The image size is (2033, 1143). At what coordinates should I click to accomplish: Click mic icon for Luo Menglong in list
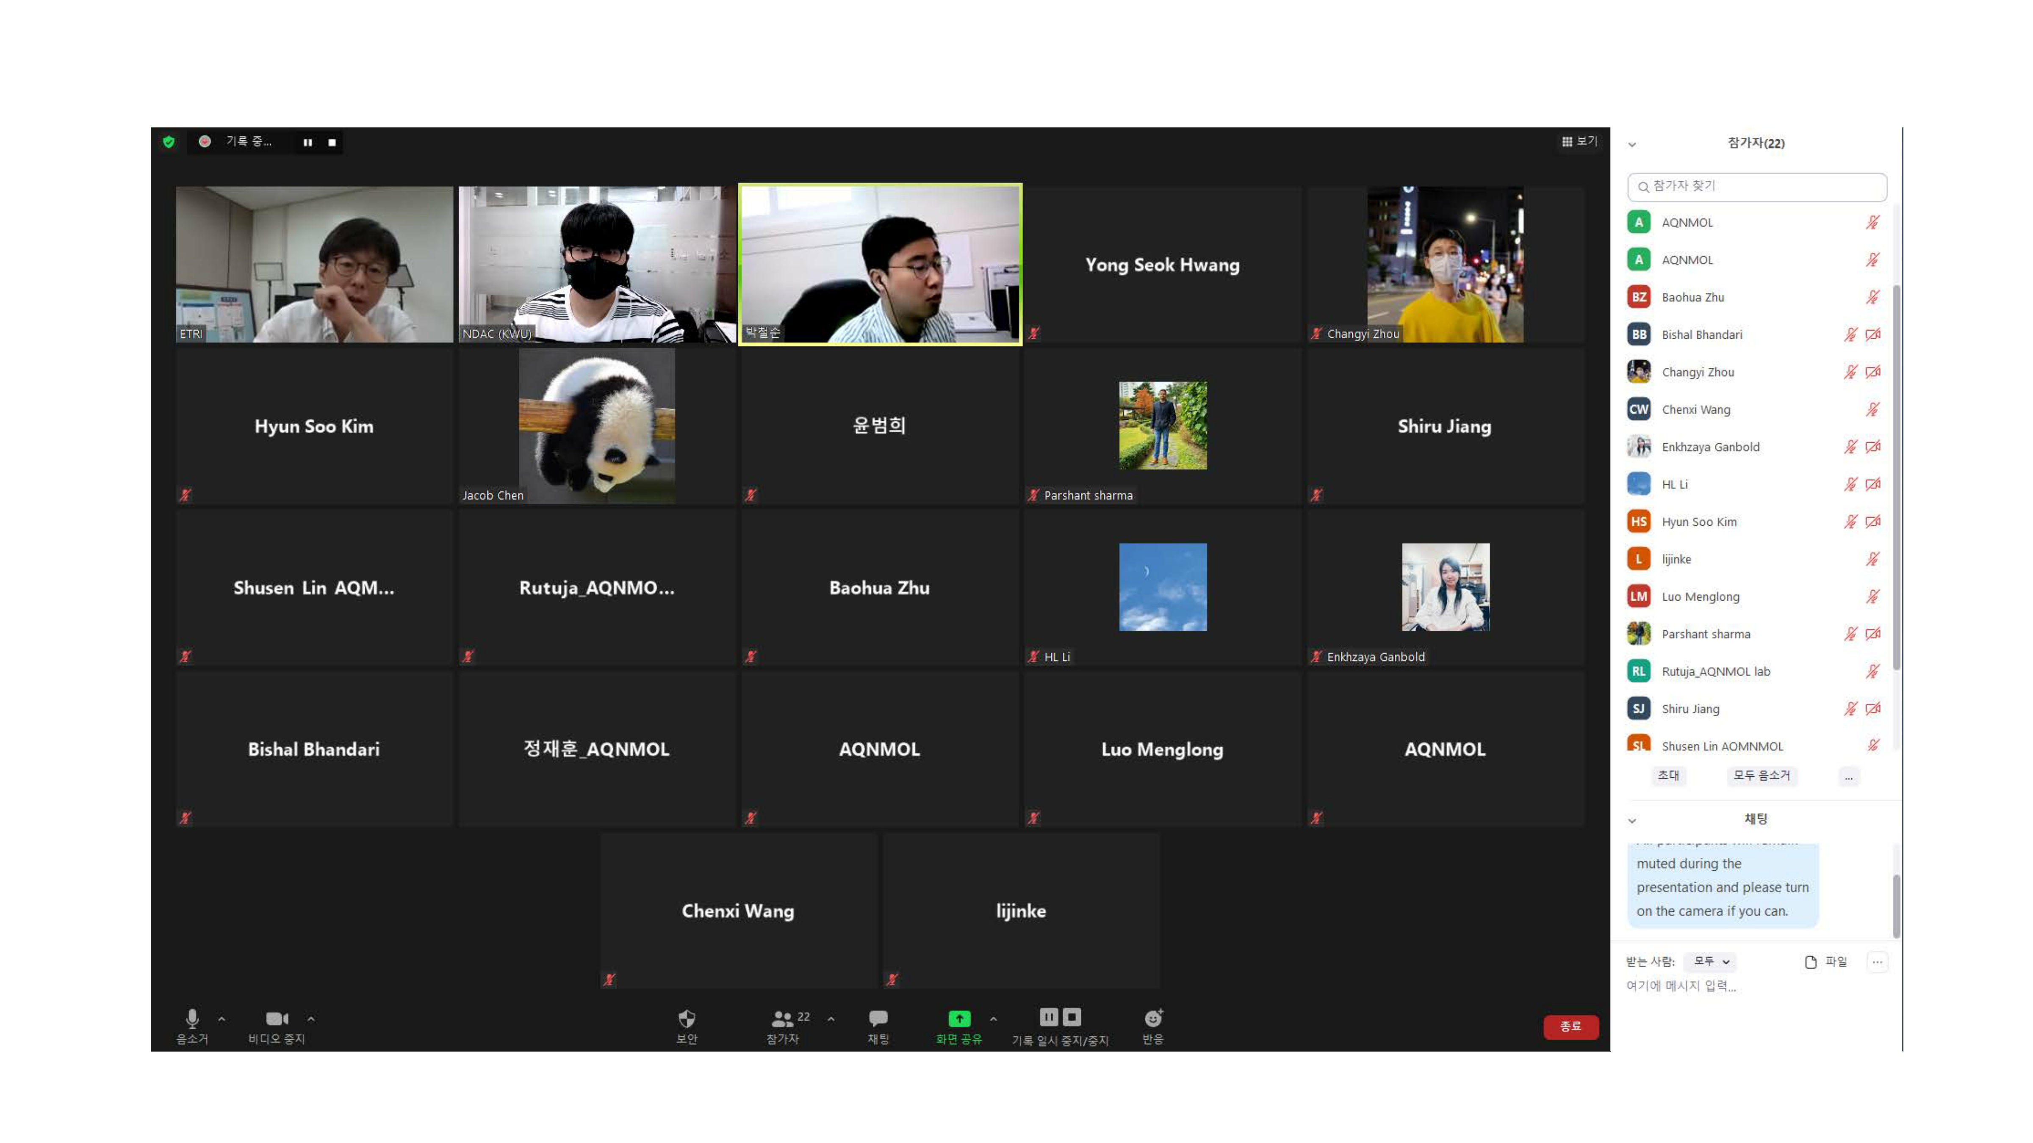click(x=1872, y=596)
